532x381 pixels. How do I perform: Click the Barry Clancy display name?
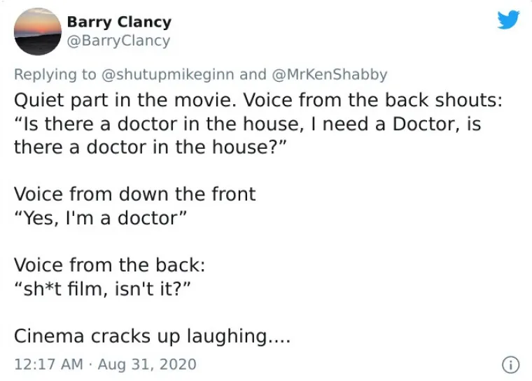119,22
